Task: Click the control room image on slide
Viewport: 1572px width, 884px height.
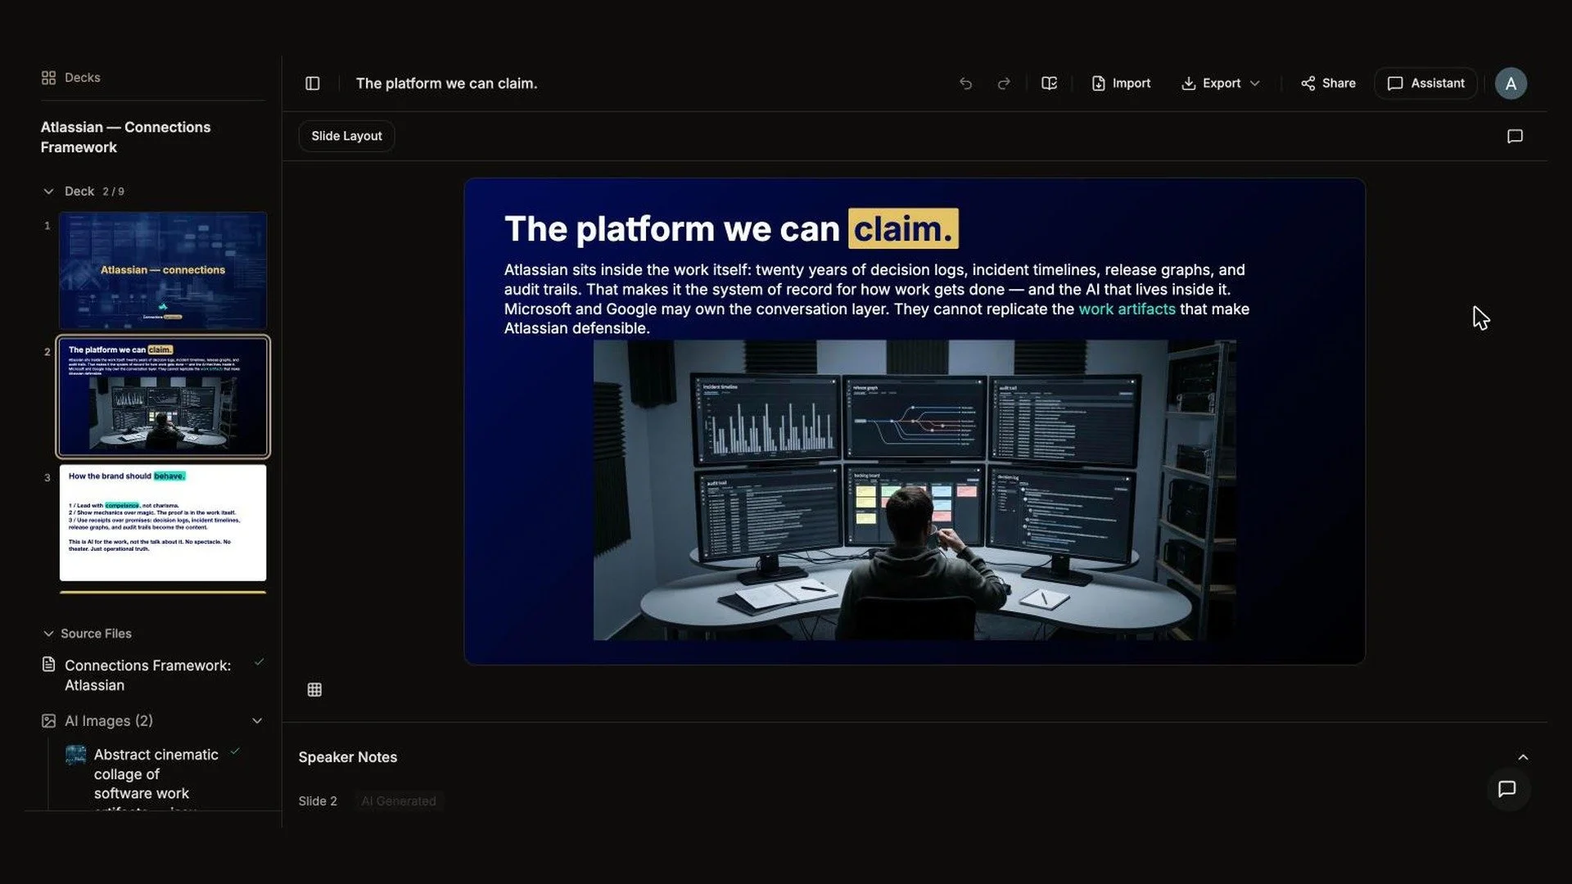Action: point(915,489)
